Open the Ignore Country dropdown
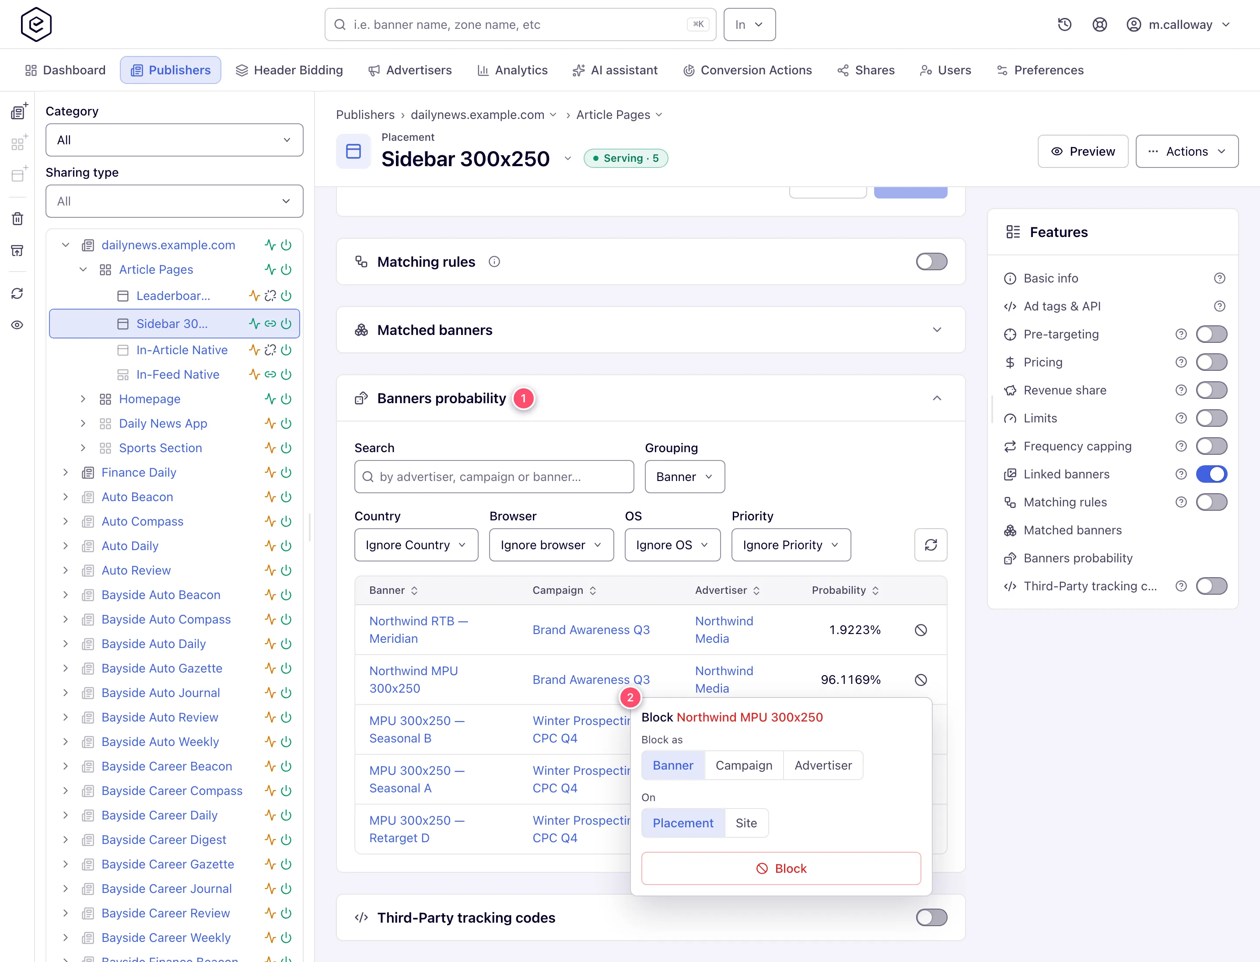Viewport: 1260px width, 962px height. pyautogui.click(x=416, y=544)
